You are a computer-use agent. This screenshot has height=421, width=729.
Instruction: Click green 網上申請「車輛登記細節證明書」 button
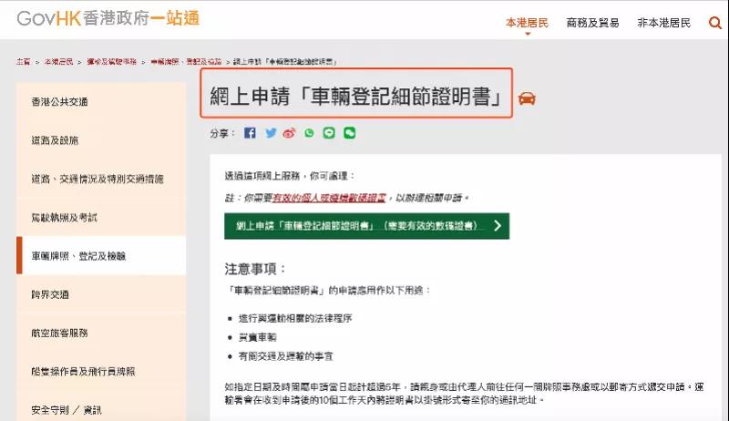[x=367, y=226]
